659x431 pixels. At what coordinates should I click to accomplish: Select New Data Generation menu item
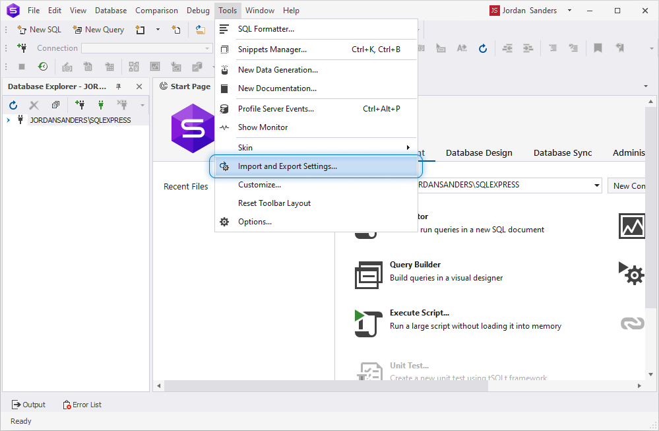click(x=316, y=70)
